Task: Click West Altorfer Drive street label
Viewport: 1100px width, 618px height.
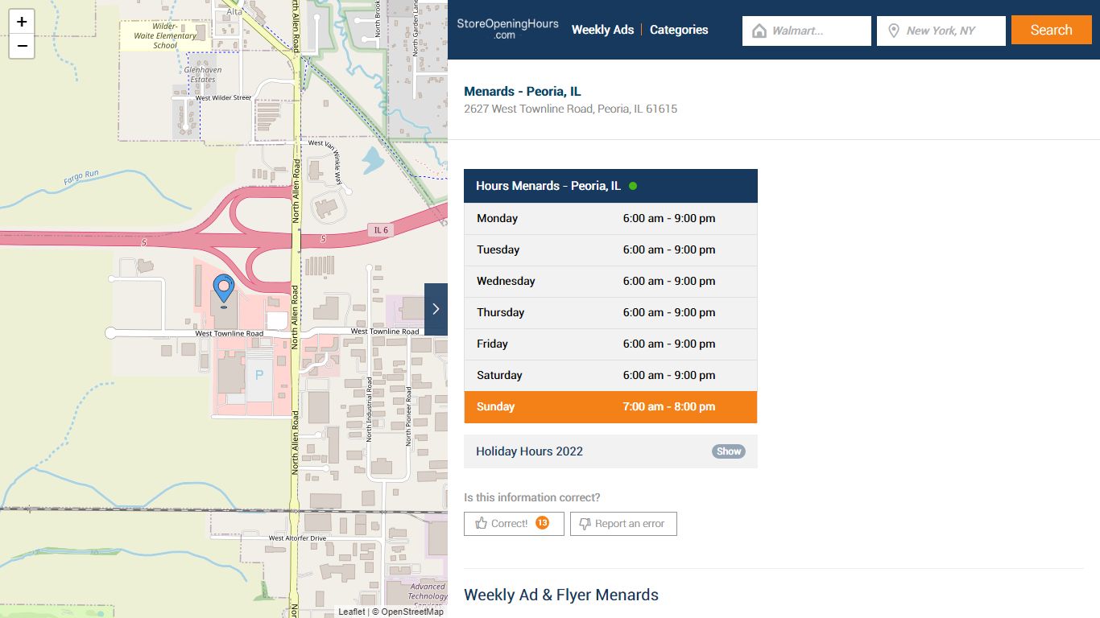Action: 297,538
